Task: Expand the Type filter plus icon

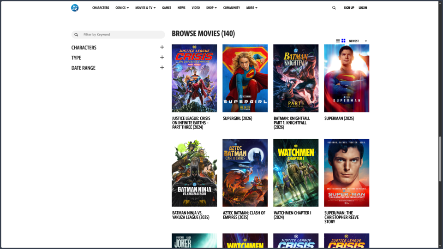Action: 162,58
